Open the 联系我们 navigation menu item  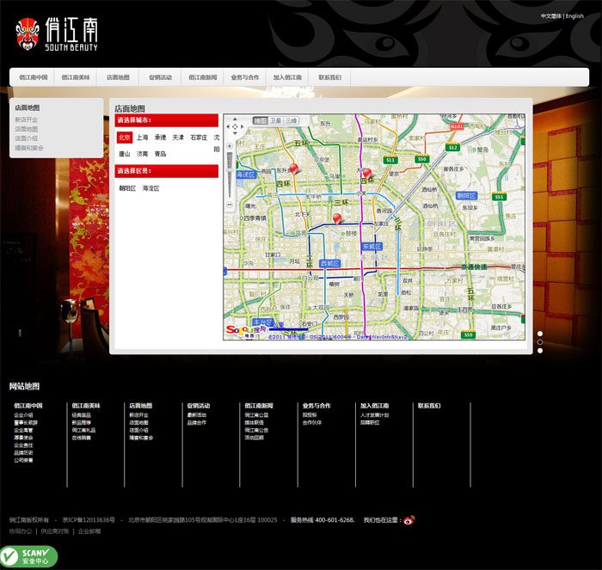(x=329, y=77)
